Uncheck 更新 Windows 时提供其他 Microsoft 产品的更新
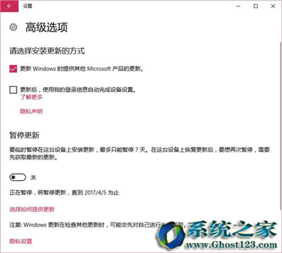 13,69
